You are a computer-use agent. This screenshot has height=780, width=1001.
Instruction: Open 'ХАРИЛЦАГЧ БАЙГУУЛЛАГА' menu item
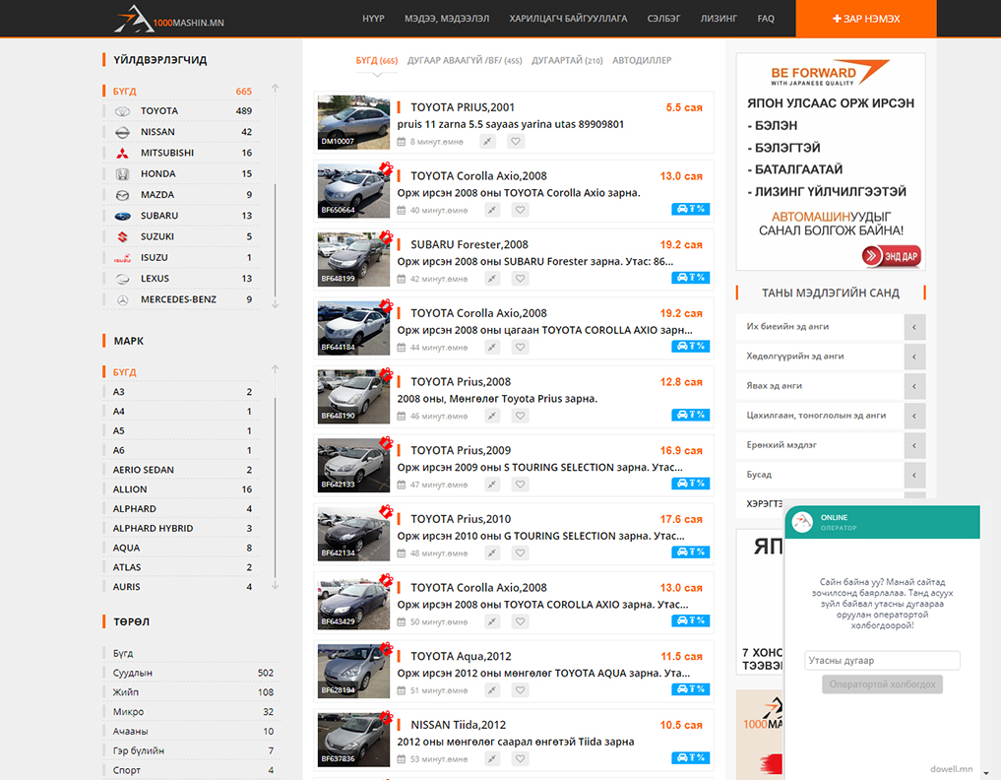(x=568, y=19)
